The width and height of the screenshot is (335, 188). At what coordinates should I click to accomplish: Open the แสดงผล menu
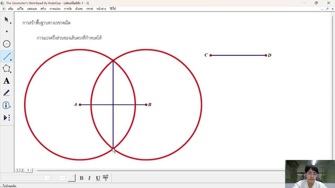(32, 9)
